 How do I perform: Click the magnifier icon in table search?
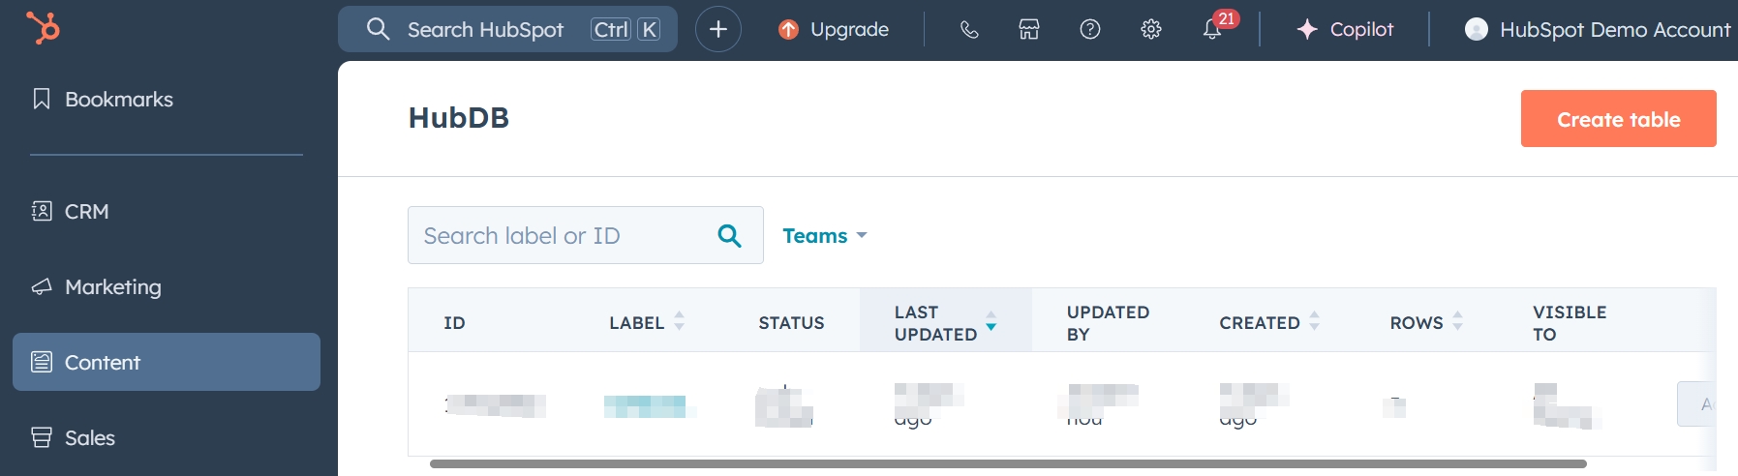pyautogui.click(x=730, y=235)
